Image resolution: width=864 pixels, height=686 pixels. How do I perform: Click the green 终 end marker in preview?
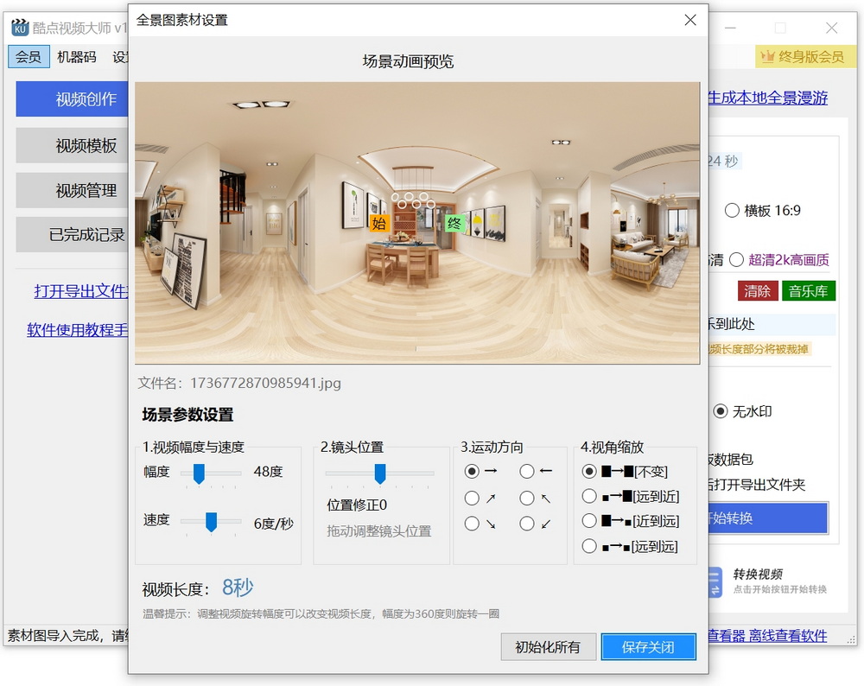coord(454,223)
